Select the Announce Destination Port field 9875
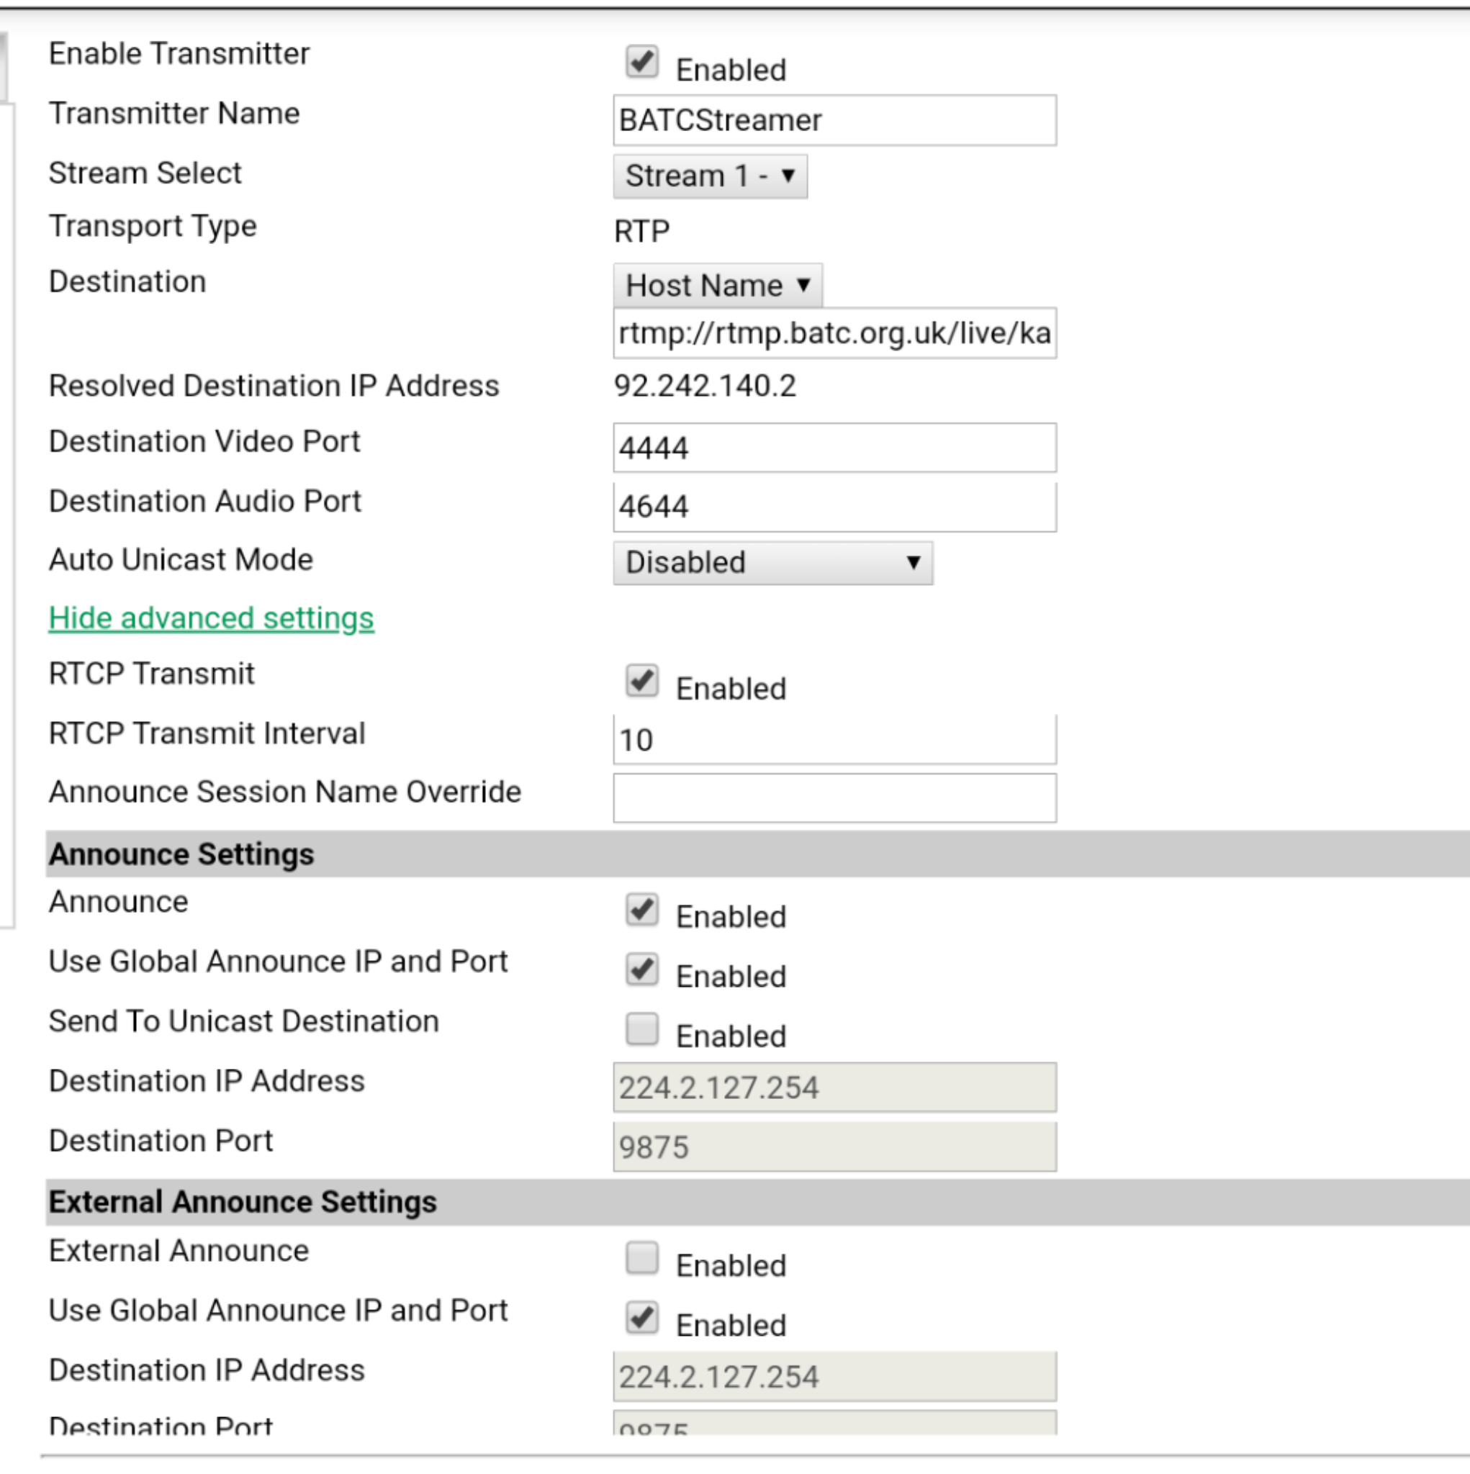 point(834,1147)
